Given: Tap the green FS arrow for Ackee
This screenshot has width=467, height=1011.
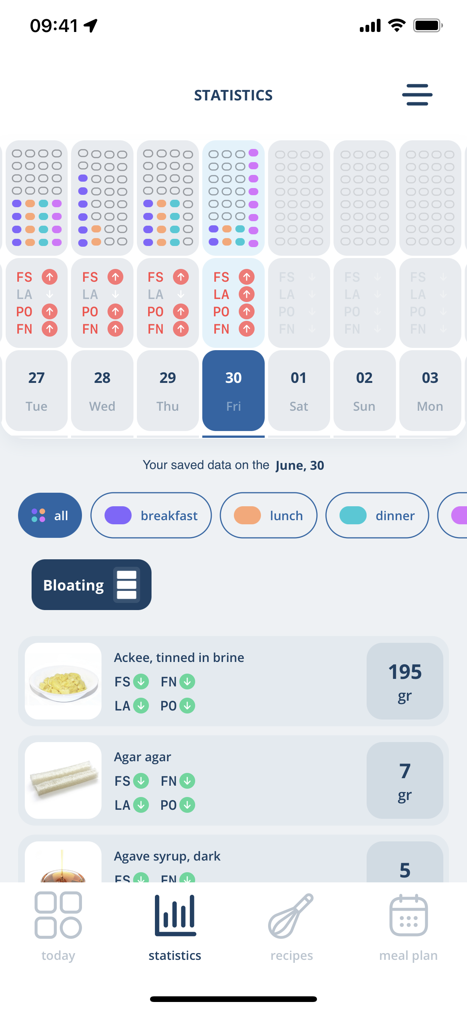Looking at the screenshot, I should click(141, 682).
